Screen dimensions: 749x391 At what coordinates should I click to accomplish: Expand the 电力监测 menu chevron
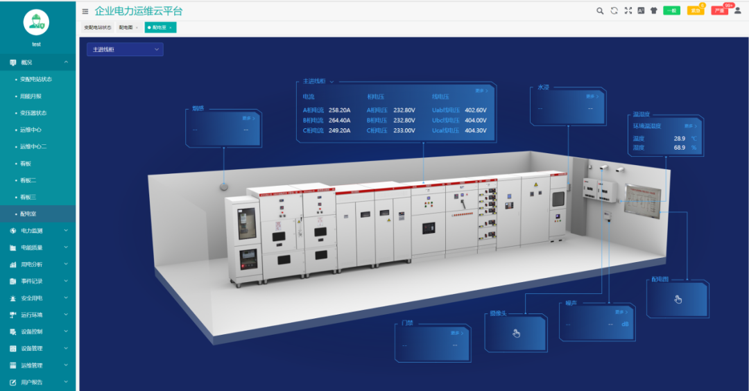tap(66, 231)
